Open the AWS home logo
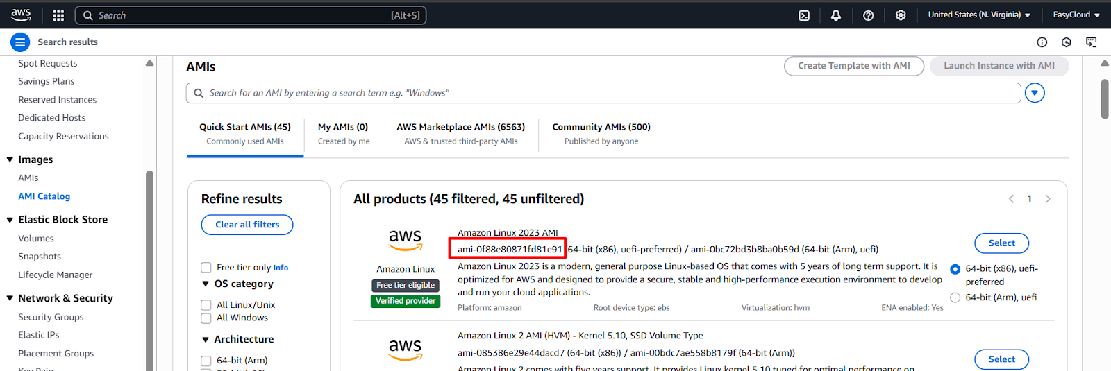This screenshot has height=371, width=1111. click(x=21, y=15)
